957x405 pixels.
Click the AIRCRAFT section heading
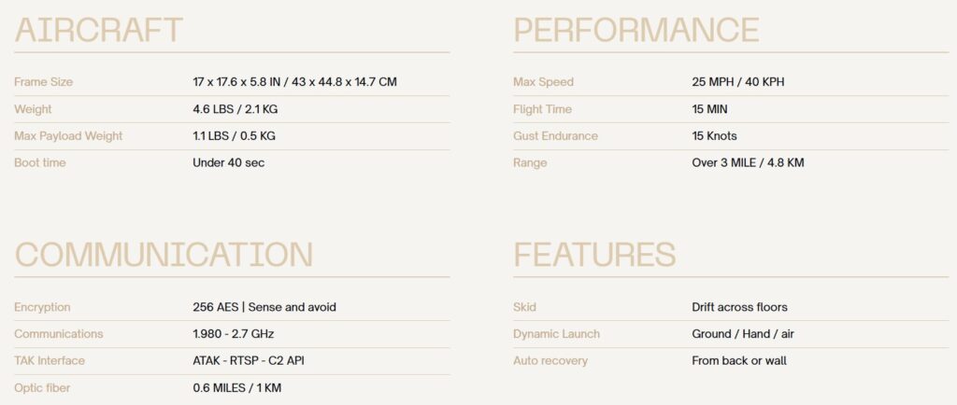pos(98,30)
